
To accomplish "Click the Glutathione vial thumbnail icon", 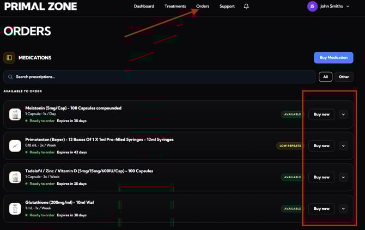I will [15, 208].
